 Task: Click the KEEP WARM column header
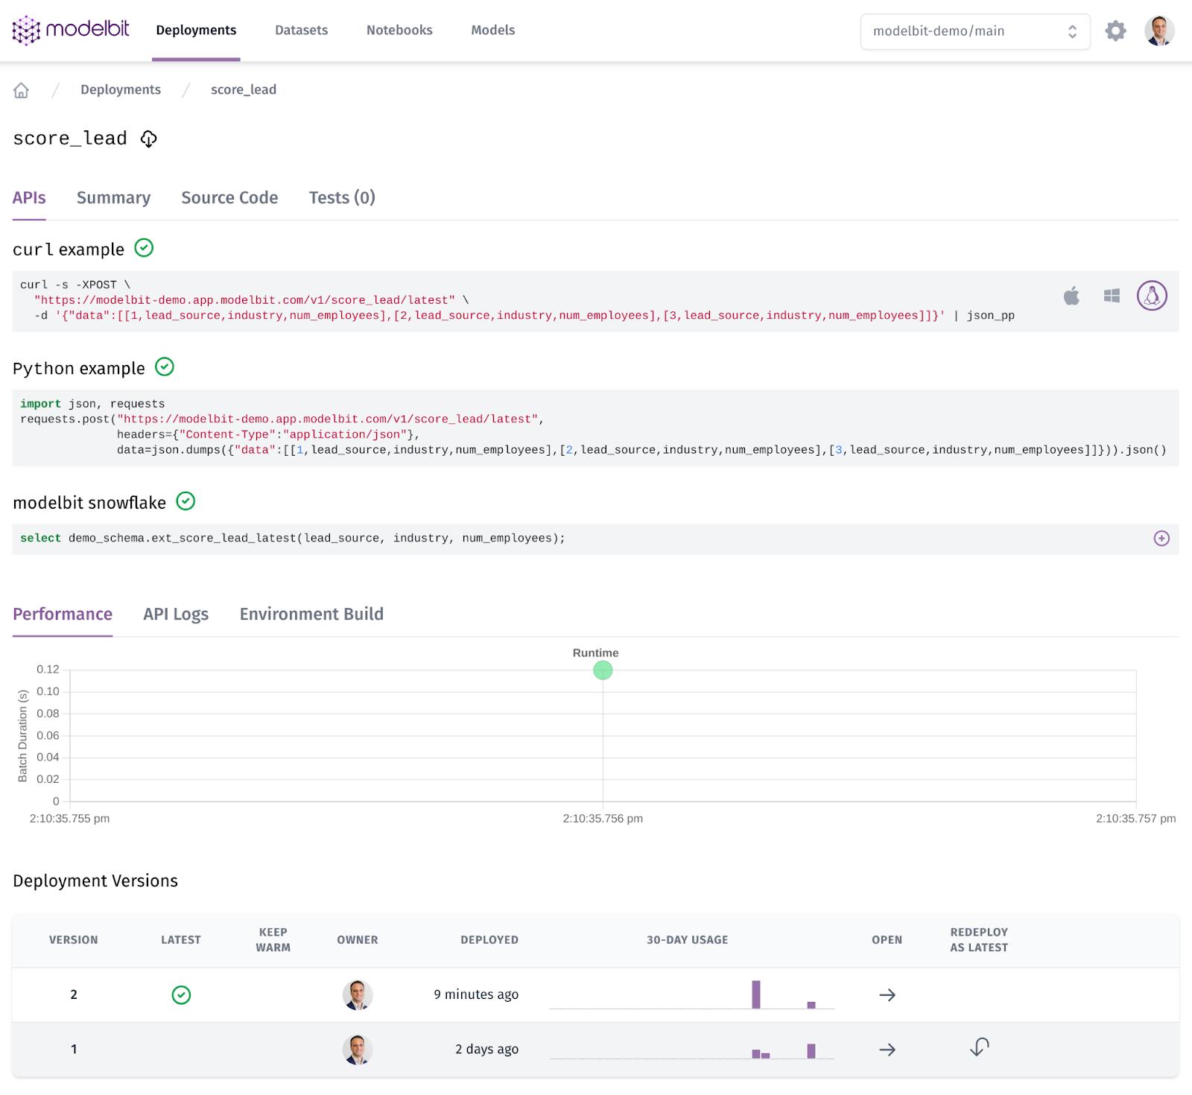pyautogui.click(x=273, y=940)
